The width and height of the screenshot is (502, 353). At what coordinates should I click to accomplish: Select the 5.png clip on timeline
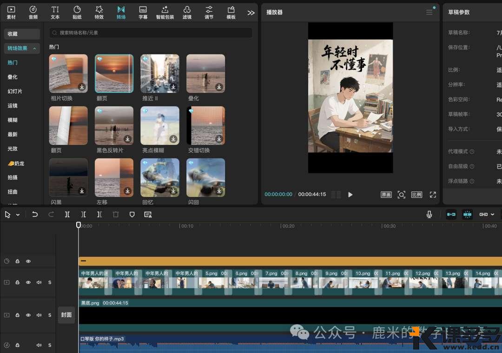click(x=214, y=282)
